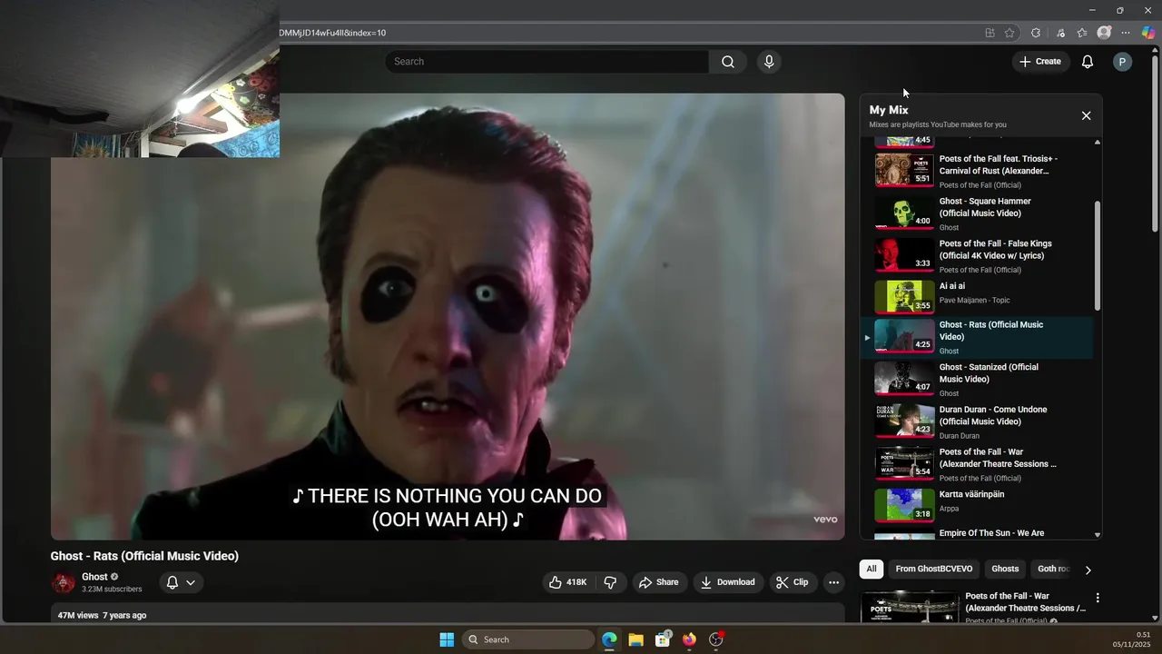Click the Windows taskbar Search box
1162x654 pixels.
point(527,639)
